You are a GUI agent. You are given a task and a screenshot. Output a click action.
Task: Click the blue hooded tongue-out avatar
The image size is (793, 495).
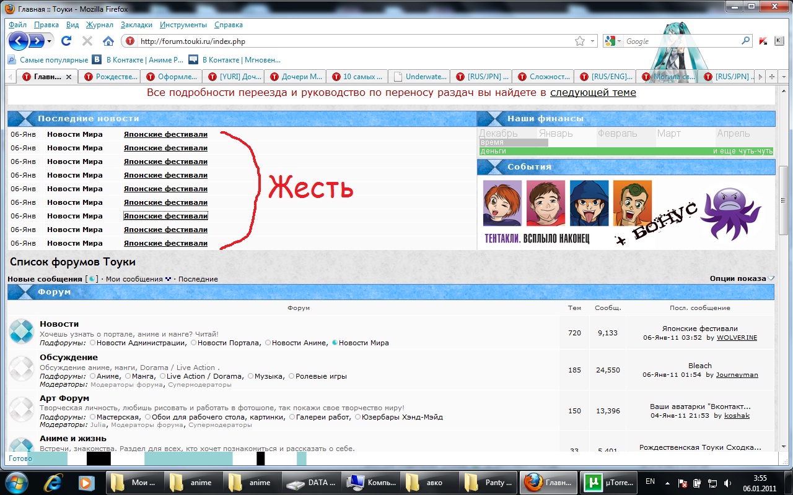tap(589, 203)
